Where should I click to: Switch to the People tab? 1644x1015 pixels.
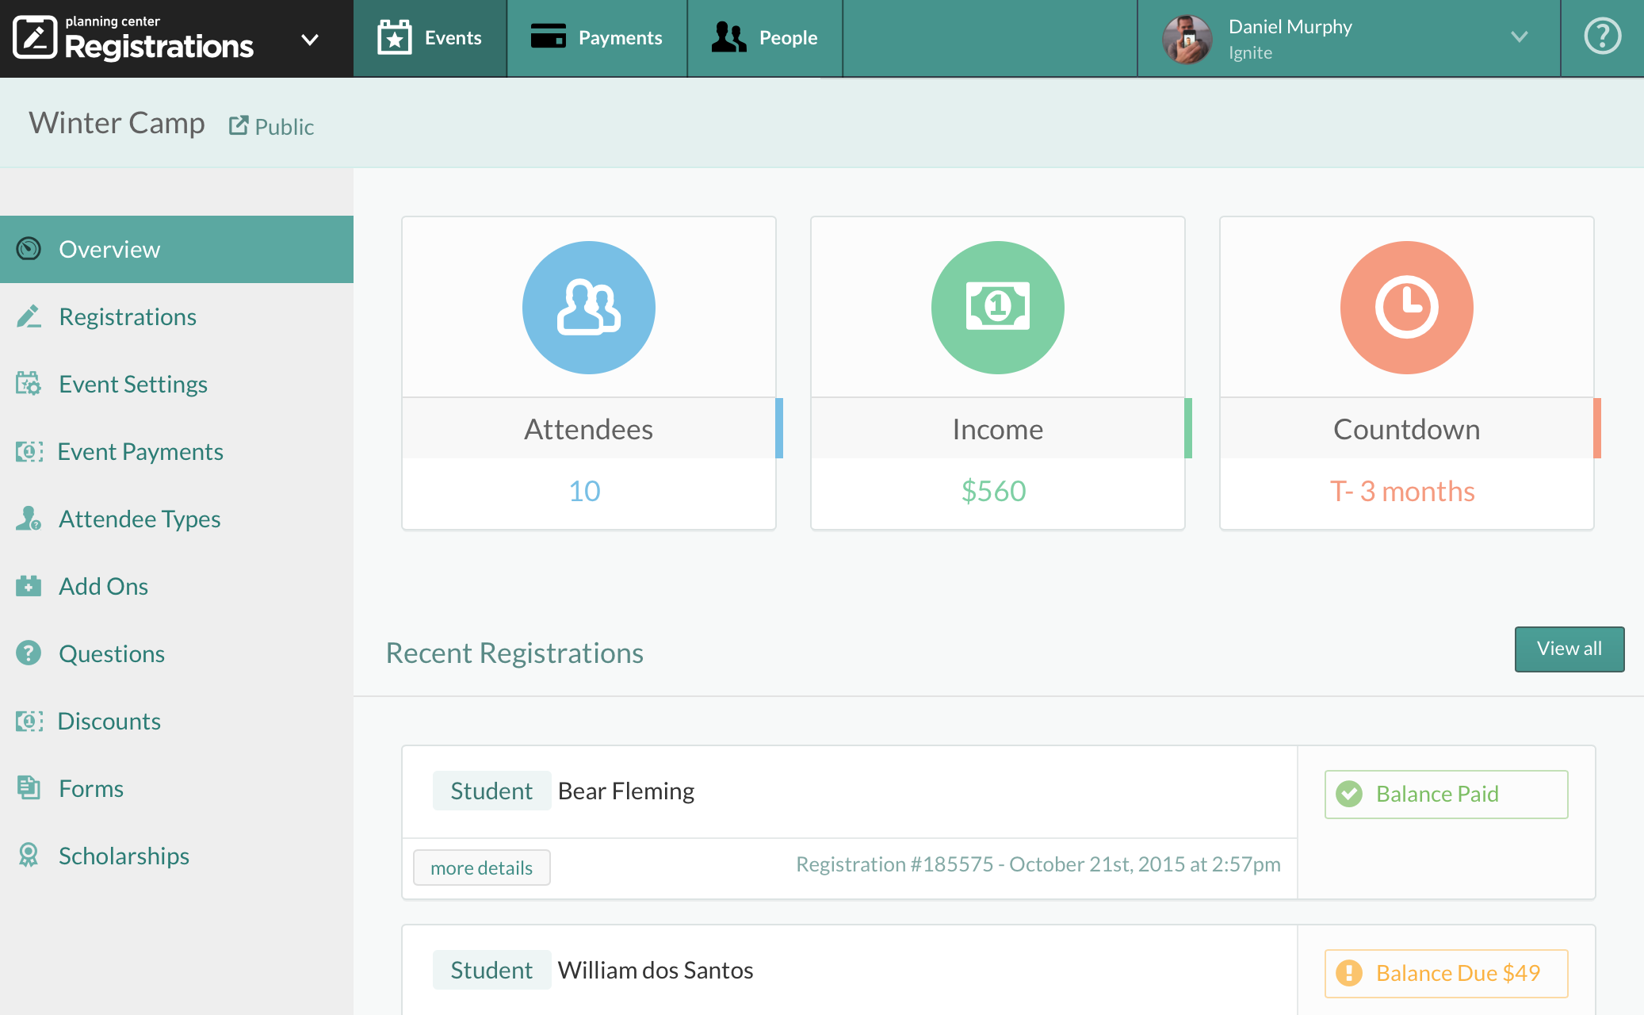765,38
